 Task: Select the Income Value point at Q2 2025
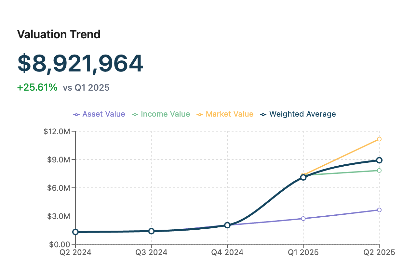click(379, 171)
